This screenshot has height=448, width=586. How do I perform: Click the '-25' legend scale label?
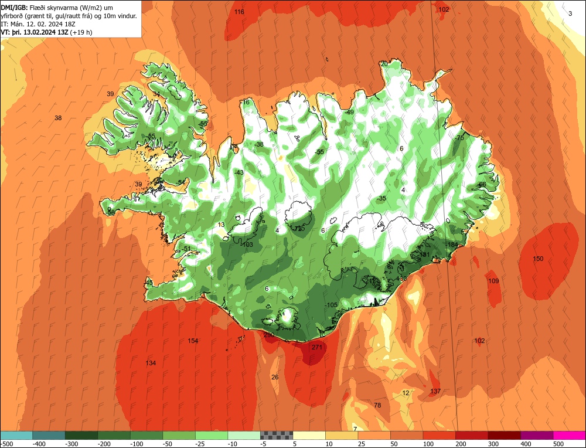tap(200, 444)
